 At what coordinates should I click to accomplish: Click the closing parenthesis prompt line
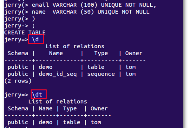(20, 19)
